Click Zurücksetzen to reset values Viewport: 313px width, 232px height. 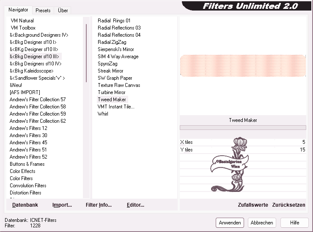[288, 205]
